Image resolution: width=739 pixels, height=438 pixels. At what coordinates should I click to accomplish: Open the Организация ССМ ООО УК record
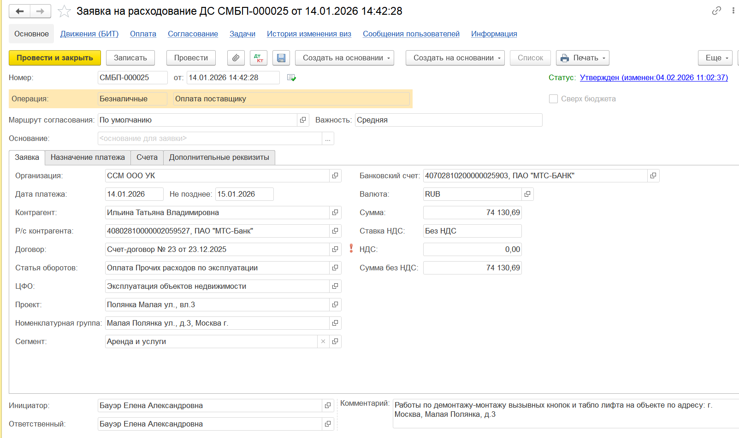pos(335,176)
